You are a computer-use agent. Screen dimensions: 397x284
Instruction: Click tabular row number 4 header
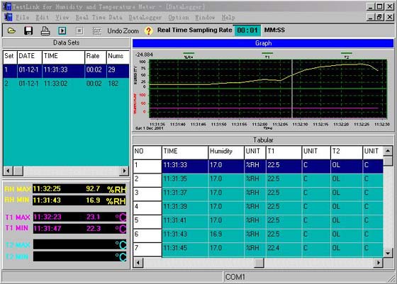pos(147,208)
